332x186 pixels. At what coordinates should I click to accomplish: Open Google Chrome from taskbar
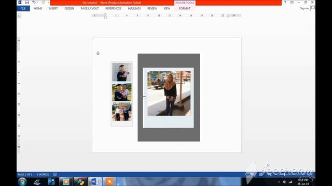80,181
